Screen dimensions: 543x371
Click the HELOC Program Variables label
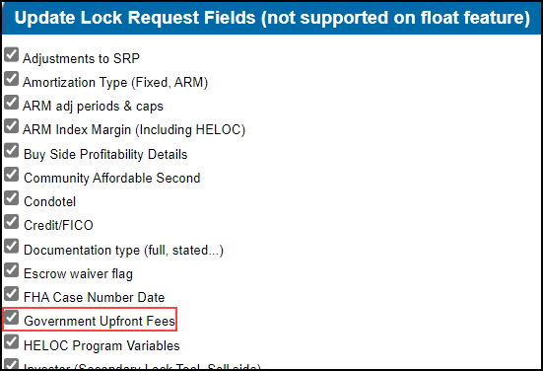(x=102, y=345)
